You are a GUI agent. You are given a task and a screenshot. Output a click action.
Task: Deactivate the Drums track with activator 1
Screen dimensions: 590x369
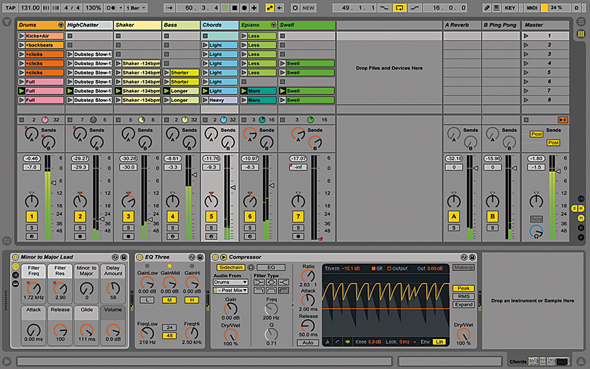31,216
